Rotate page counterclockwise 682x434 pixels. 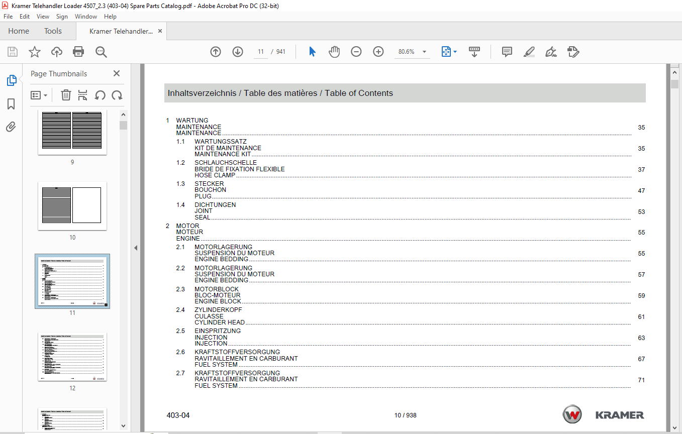(x=100, y=95)
